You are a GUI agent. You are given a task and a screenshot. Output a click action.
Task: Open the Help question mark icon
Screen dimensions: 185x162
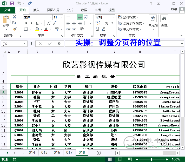tap(151, 3)
